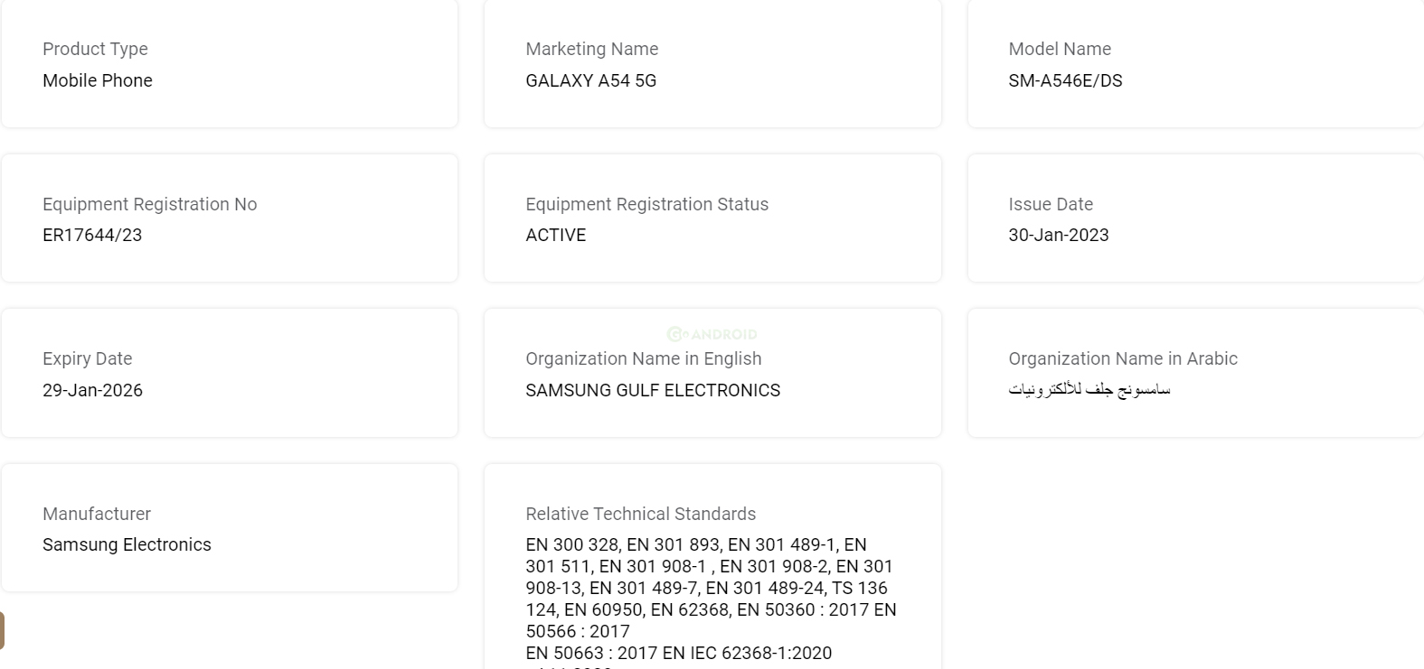Image resolution: width=1424 pixels, height=669 pixels.
Task: Click the EN 50663 : 2017 standards line
Action: pos(679,653)
